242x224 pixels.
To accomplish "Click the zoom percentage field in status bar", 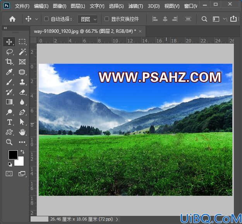I will click(x=39, y=219).
